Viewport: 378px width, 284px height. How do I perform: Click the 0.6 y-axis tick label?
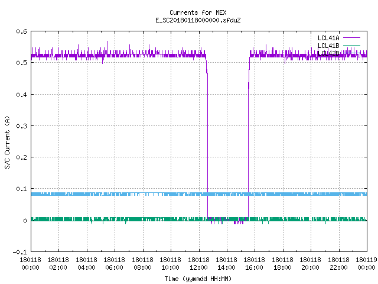click(21, 31)
